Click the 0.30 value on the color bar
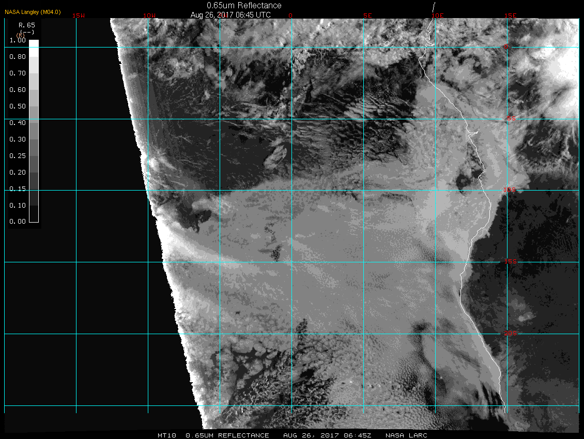The width and height of the screenshot is (584, 439). point(18,139)
